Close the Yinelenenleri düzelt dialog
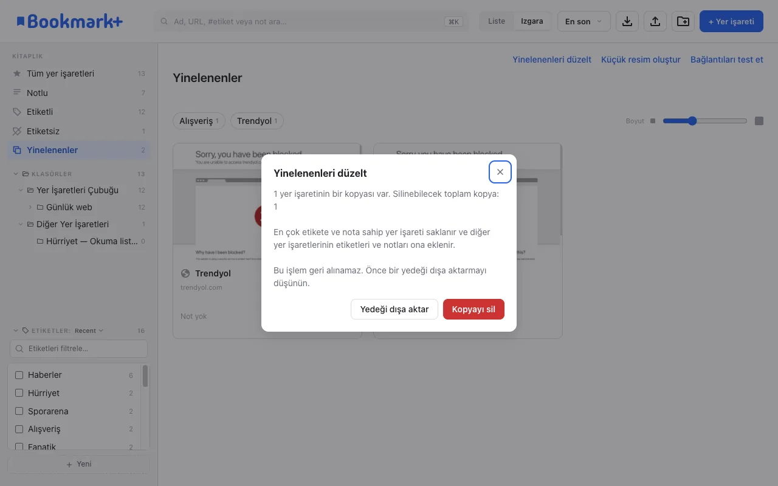This screenshot has width=778, height=486. point(500,172)
